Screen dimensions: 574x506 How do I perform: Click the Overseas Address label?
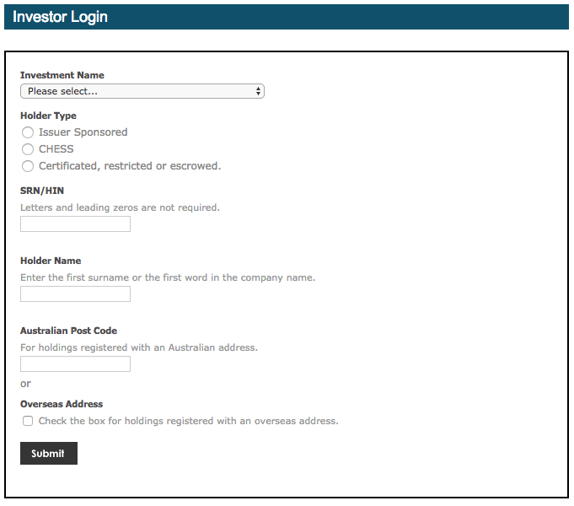click(62, 404)
